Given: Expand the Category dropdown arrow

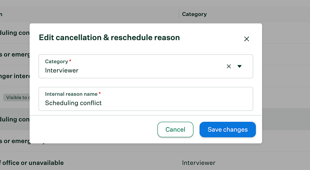Looking at the screenshot, I should click(x=240, y=66).
